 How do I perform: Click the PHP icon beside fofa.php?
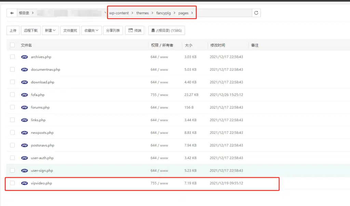click(x=24, y=95)
